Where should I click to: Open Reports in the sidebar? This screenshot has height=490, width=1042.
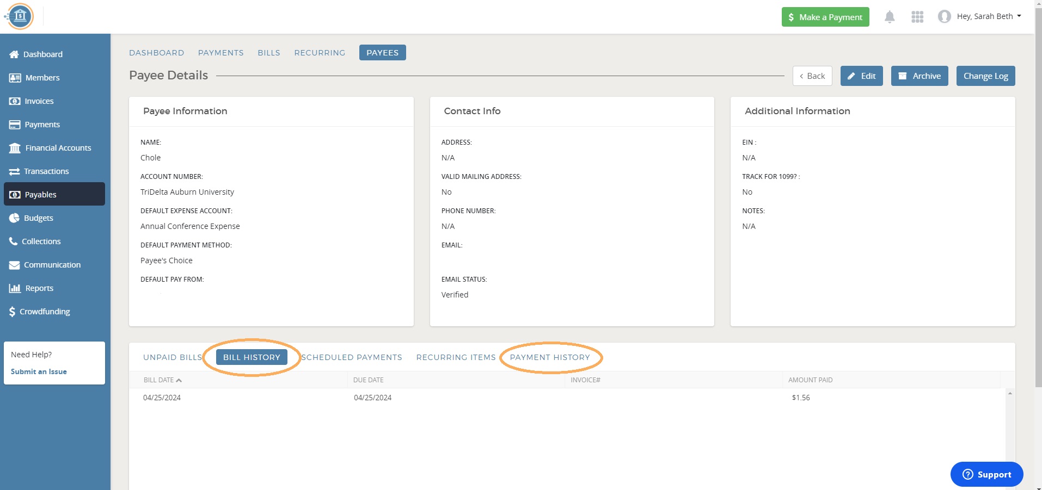click(39, 288)
